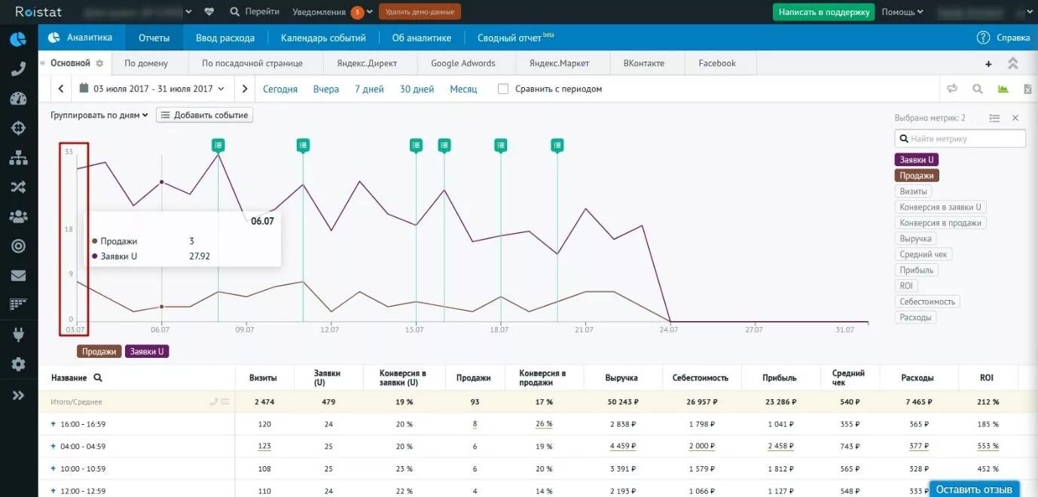Open the users group sidebar icon

(18, 217)
